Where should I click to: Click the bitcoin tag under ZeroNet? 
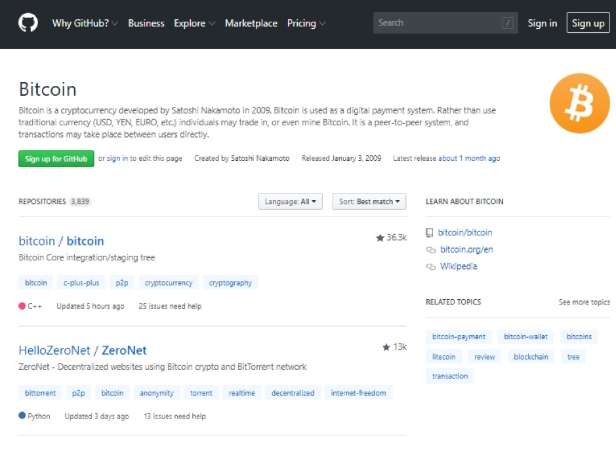pos(112,393)
